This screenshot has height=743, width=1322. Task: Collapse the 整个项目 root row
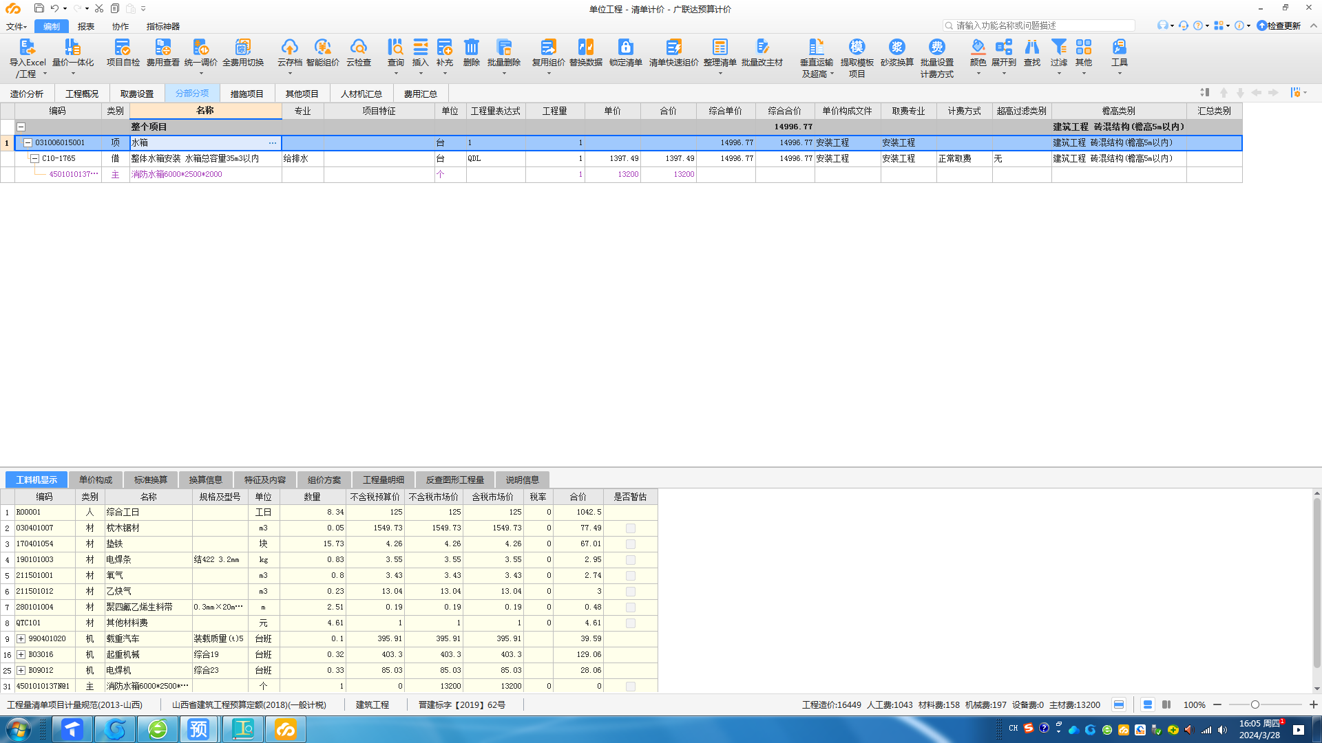coord(21,127)
